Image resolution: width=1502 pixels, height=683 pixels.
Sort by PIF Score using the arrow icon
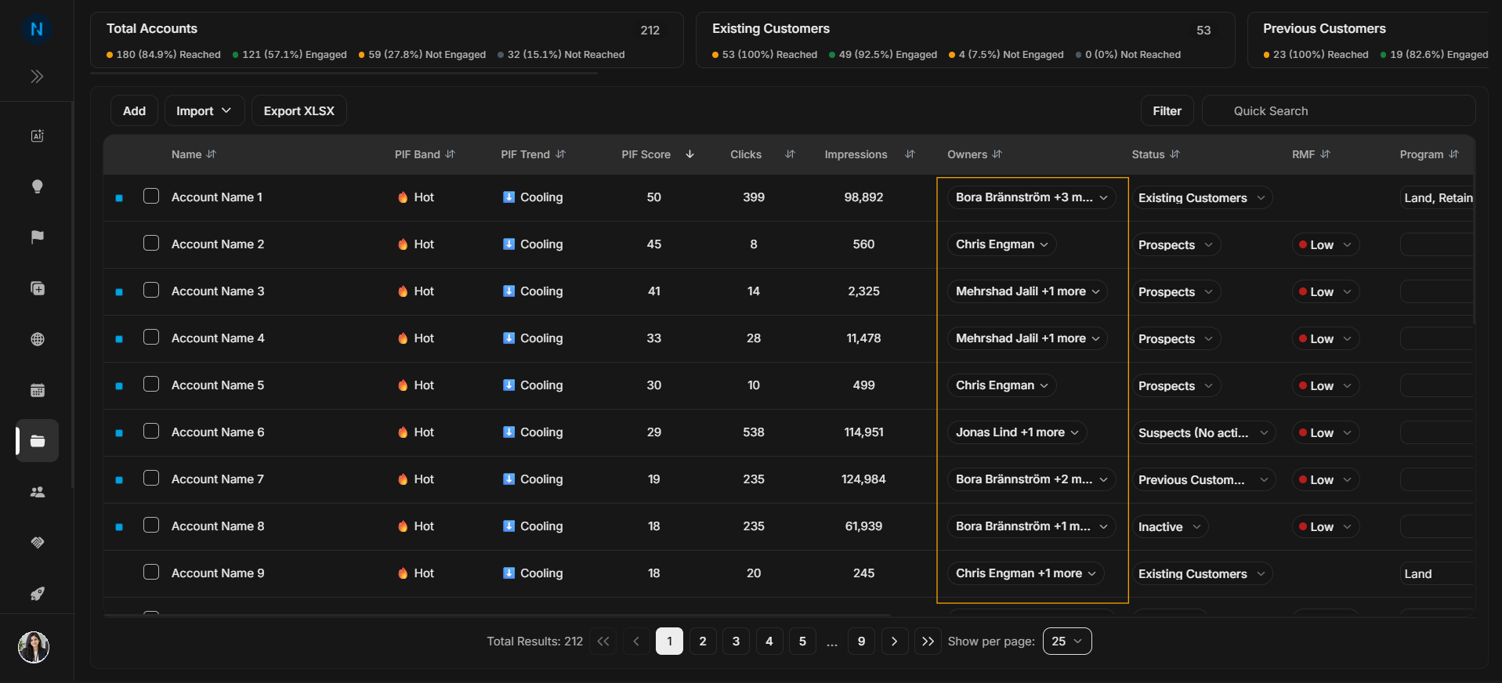pyautogui.click(x=689, y=154)
